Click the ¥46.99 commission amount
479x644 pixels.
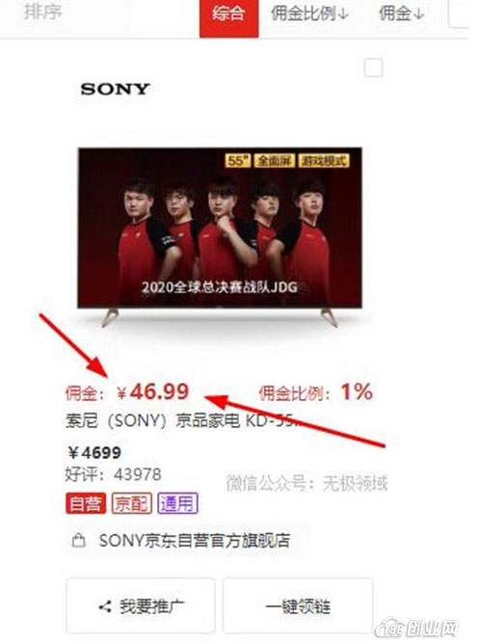coord(152,391)
